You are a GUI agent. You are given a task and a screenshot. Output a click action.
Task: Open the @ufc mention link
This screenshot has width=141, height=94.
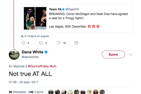pyautogui.click(x=53, y=66)
